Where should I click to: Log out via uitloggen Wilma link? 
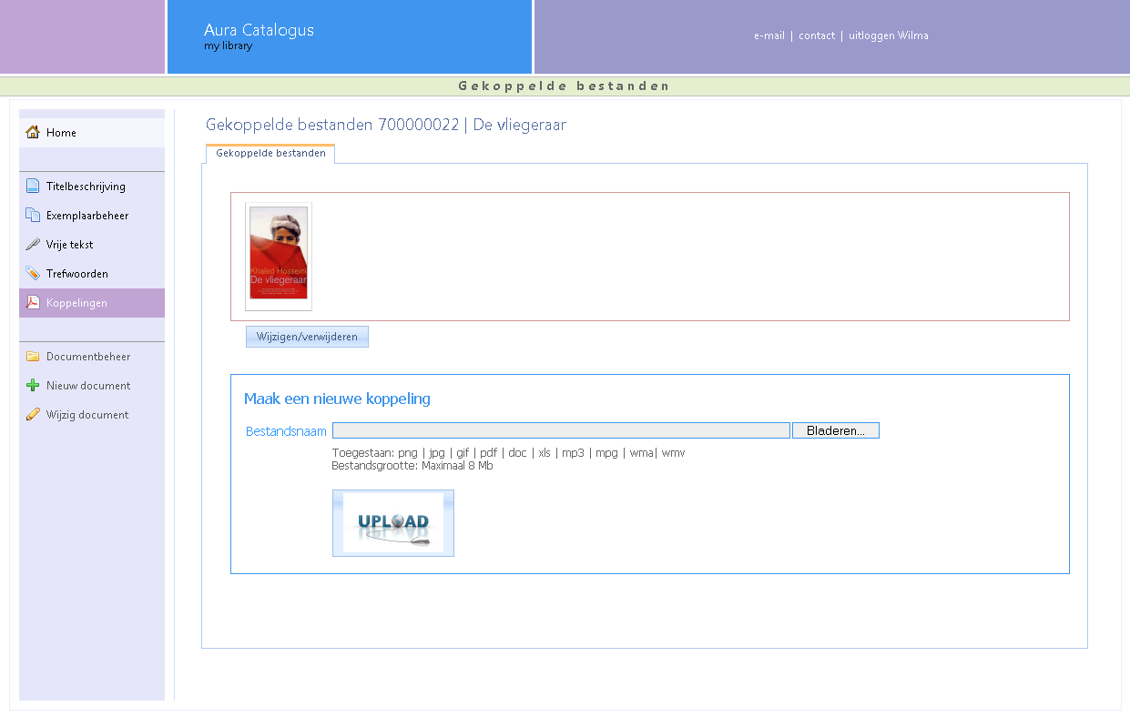[888, 36]
